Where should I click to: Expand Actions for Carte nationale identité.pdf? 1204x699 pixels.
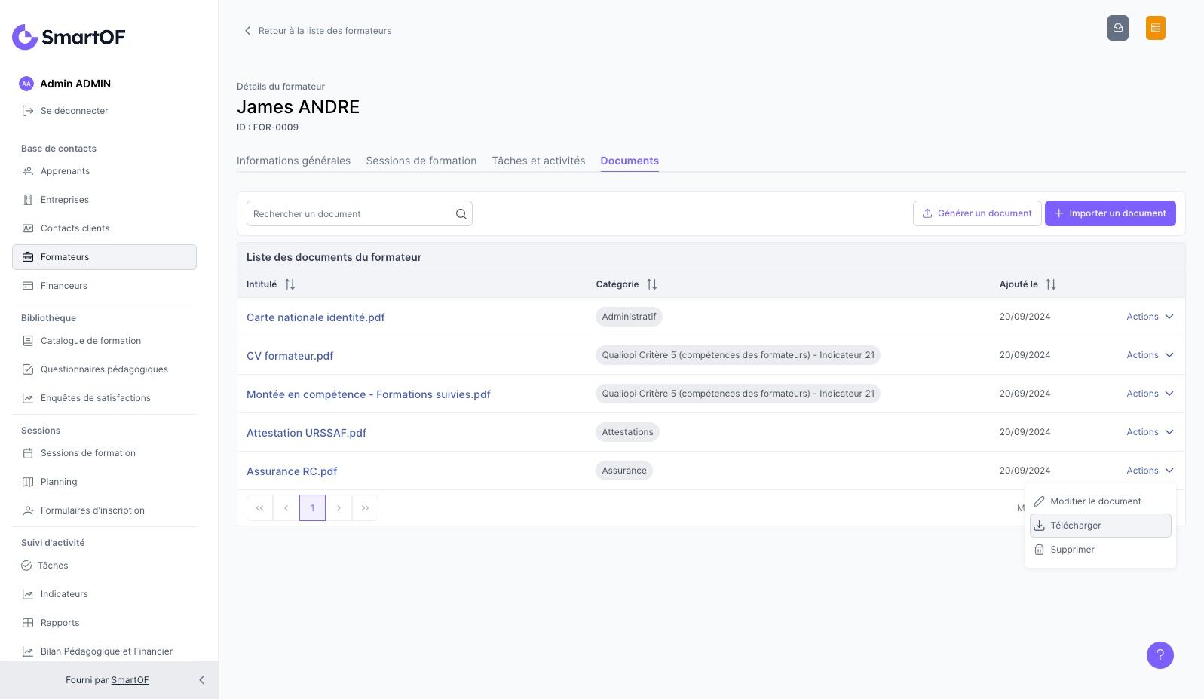click(x=1150, y=317)
